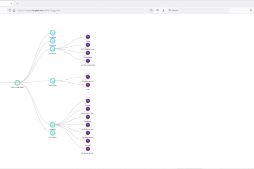Close the current browser tab
Viewport: 254px width, 169px height.
[x=11, y=3]
